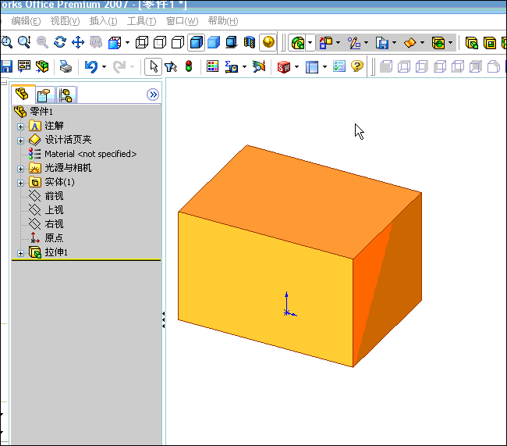Click the Select cursor tool
Screen dimensions: 507x446
tap(153, 66)
